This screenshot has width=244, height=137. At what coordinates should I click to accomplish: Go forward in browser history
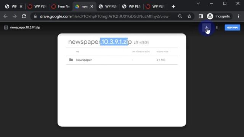pos(14,16)
